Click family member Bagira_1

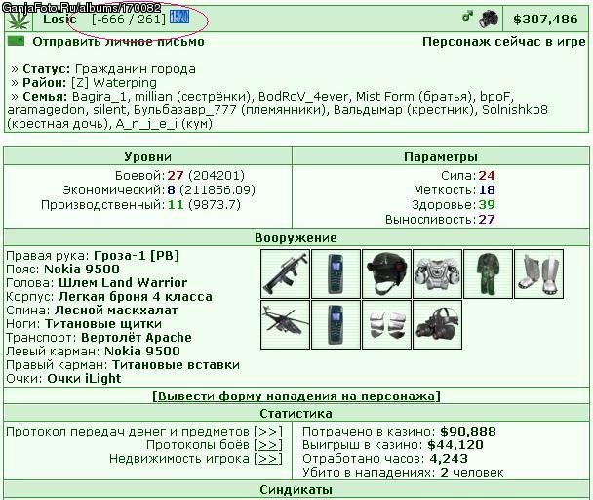[99, 97]
